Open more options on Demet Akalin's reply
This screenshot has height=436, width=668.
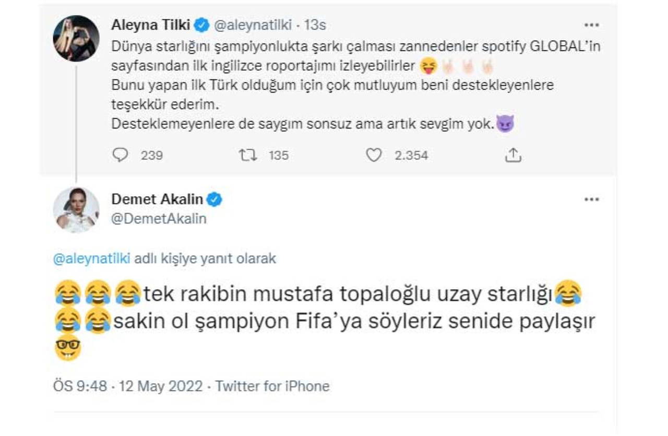coord(591,199)
